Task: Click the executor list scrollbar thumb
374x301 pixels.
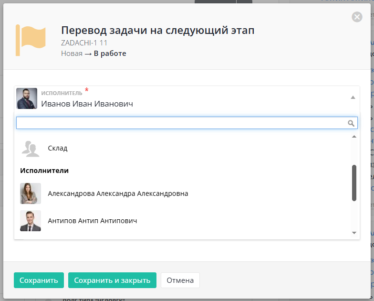Action: coord(354,183)
